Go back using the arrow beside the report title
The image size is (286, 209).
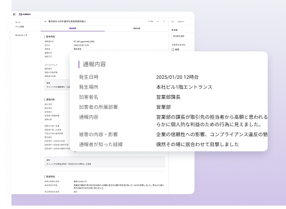pyautogui.click(x=45, y=22)
